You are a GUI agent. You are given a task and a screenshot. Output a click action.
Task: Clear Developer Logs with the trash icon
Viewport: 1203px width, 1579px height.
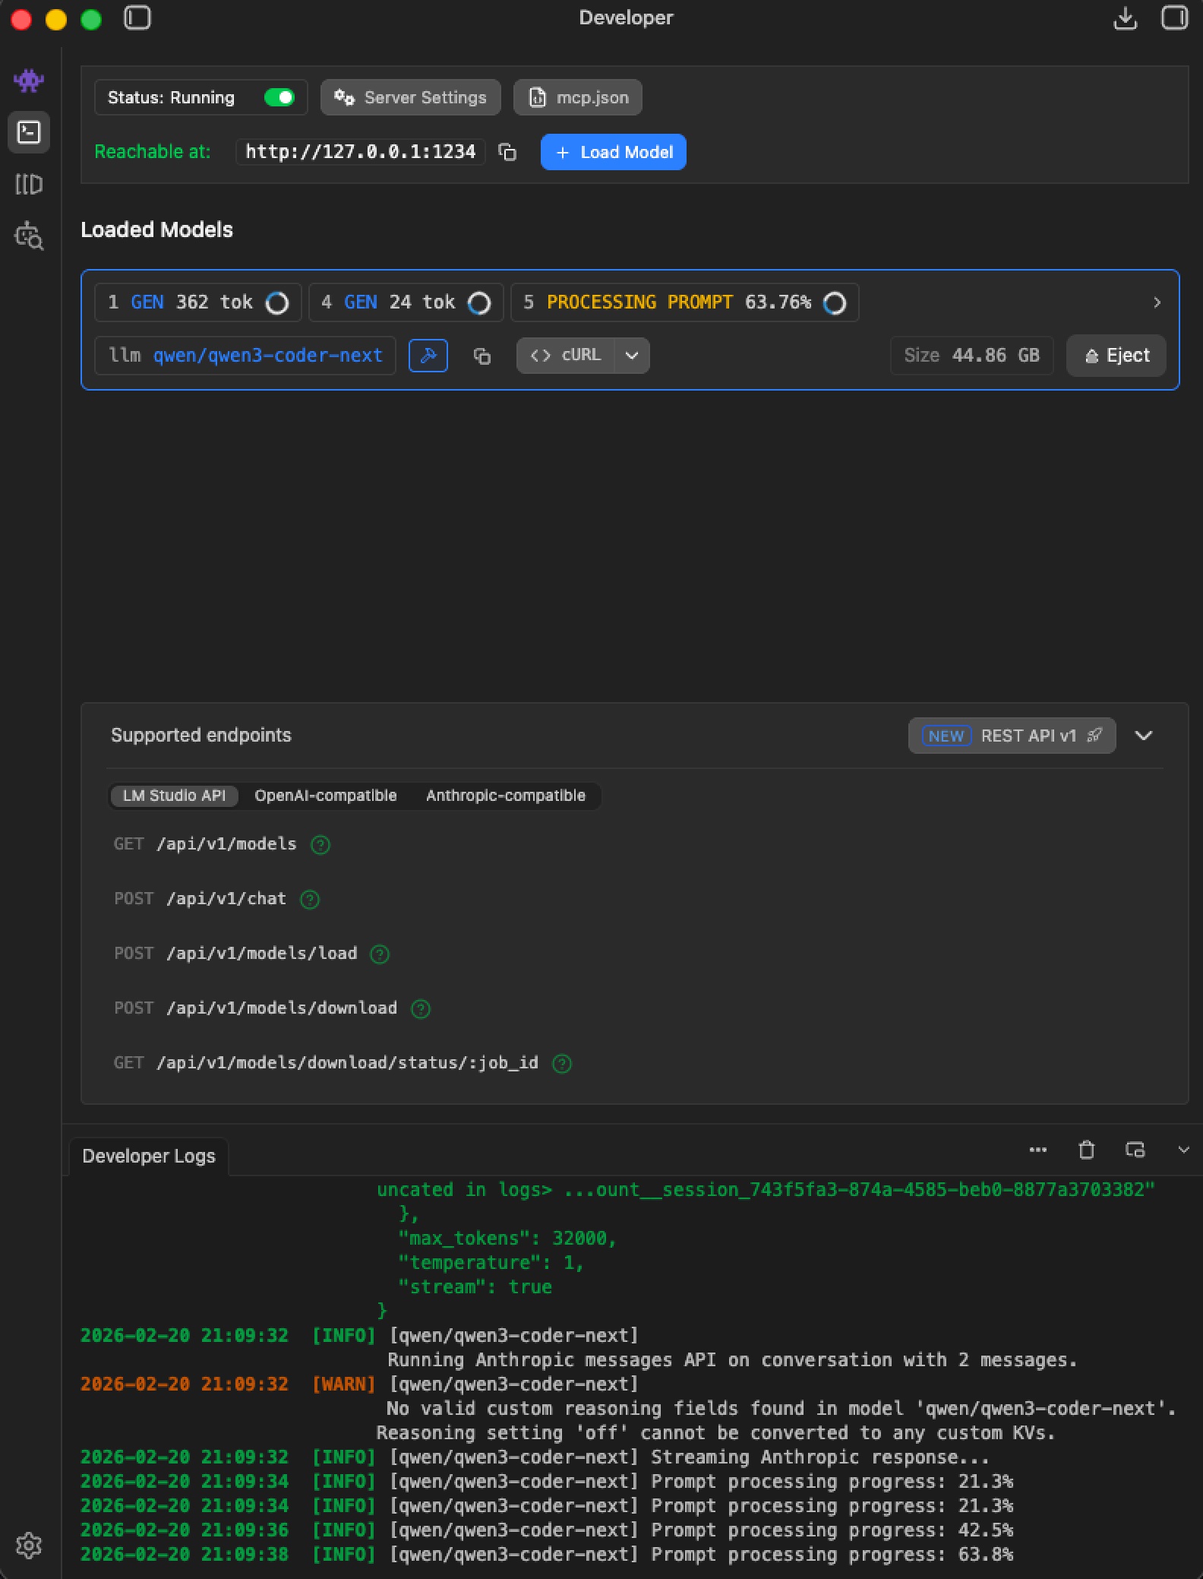[1087, 1150]
